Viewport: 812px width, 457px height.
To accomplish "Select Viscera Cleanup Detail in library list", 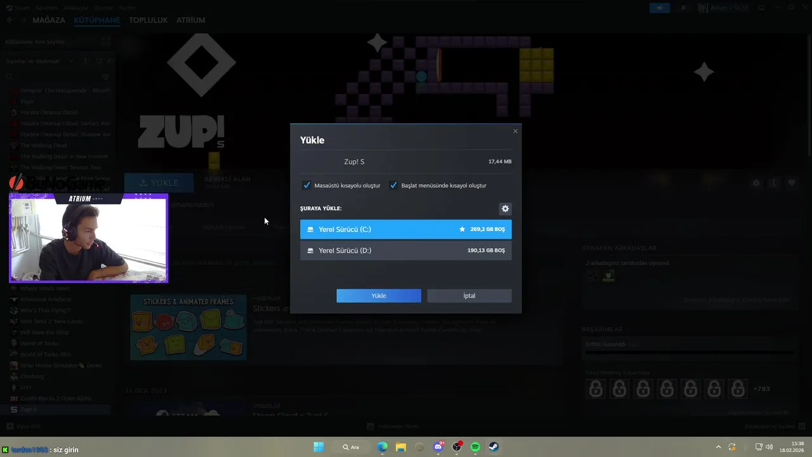I will point(60,112).
